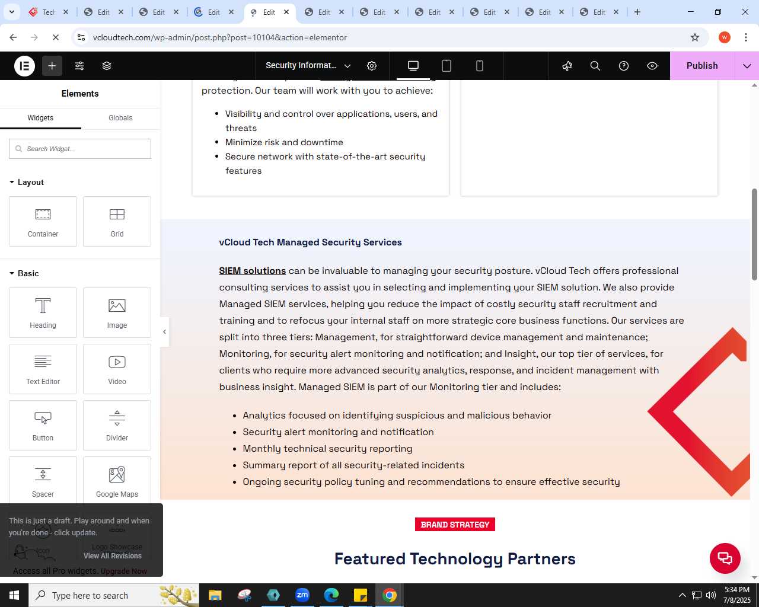Viewport: 759px width, 607px height.
Task: Open Site Settings sliders icon
Action: click(x=79, y=66)
